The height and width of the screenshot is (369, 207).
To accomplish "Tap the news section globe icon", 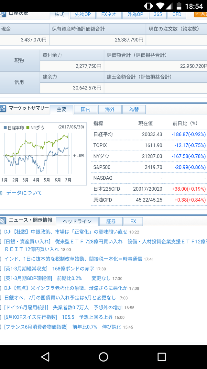I will coord(3,221).
